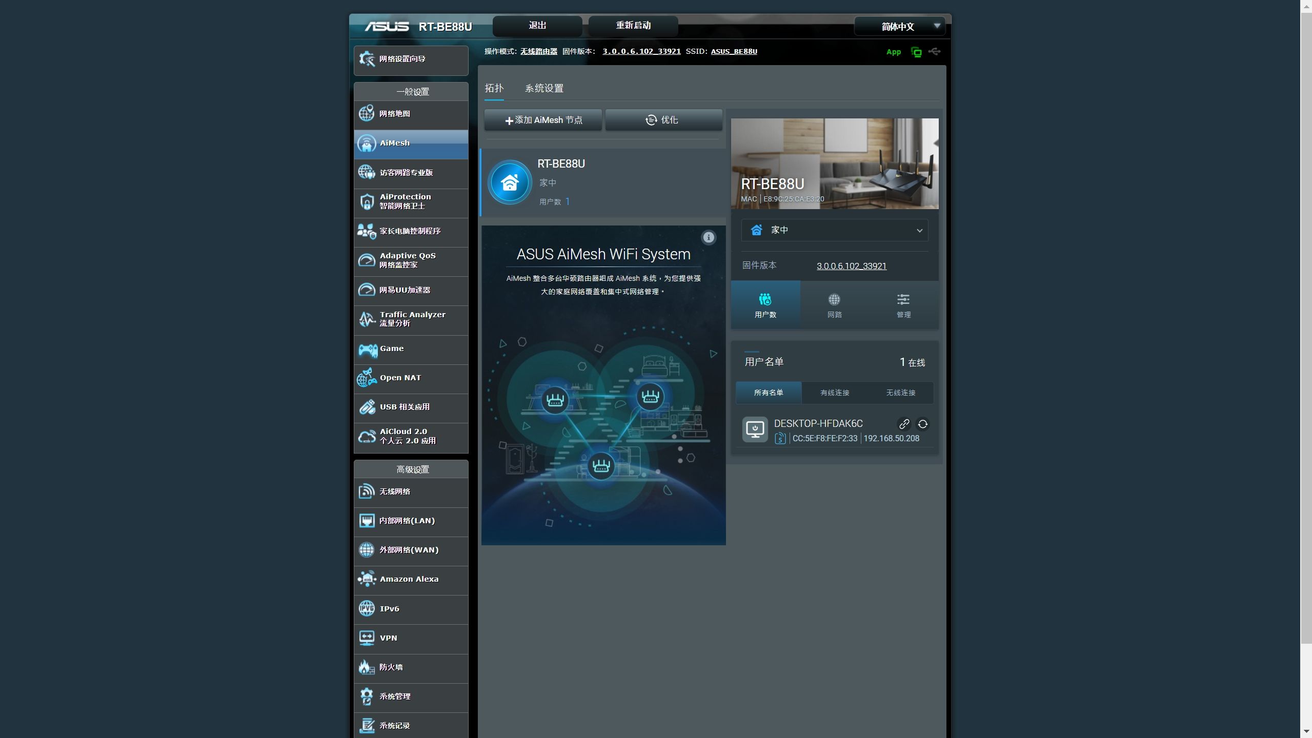This screenshot has width=1312, height=738.
Task: Open firmware version link in header bar
Action: 641,52
